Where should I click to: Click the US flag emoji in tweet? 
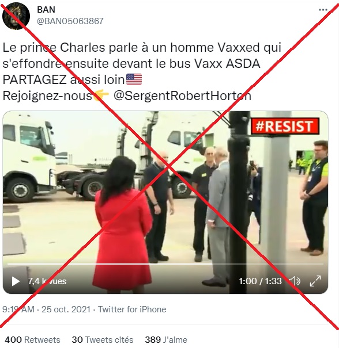(x=134, y=79)
